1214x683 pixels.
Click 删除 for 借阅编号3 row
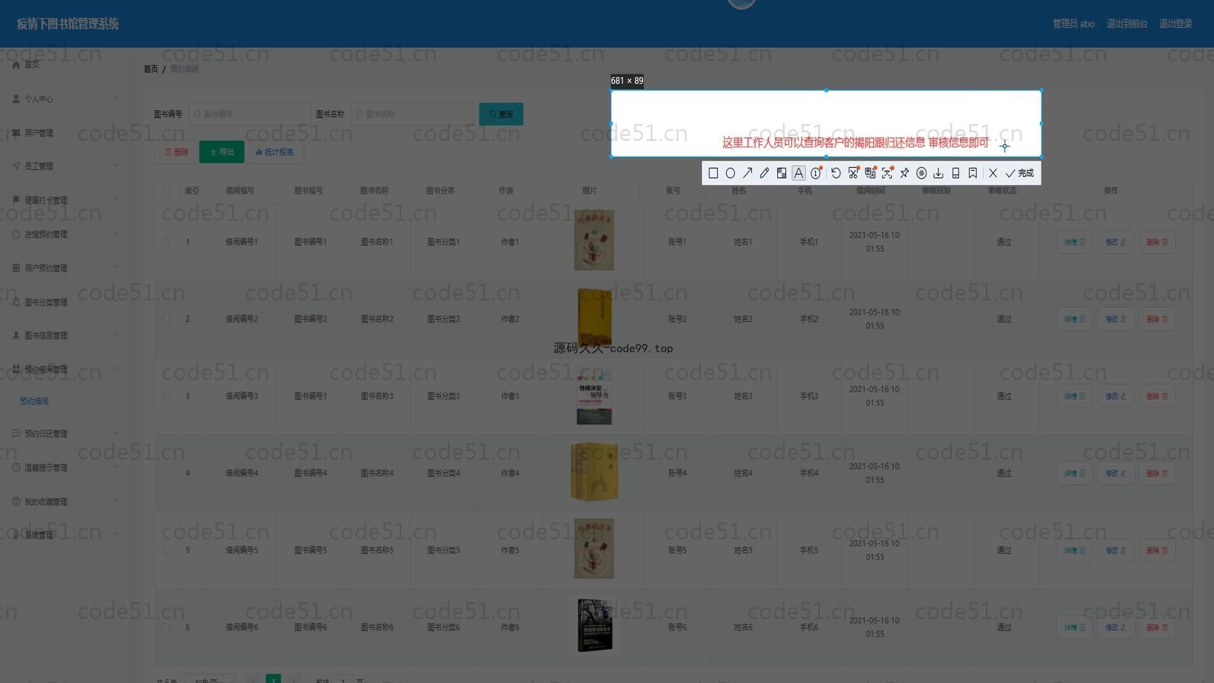pos(1158,397)
